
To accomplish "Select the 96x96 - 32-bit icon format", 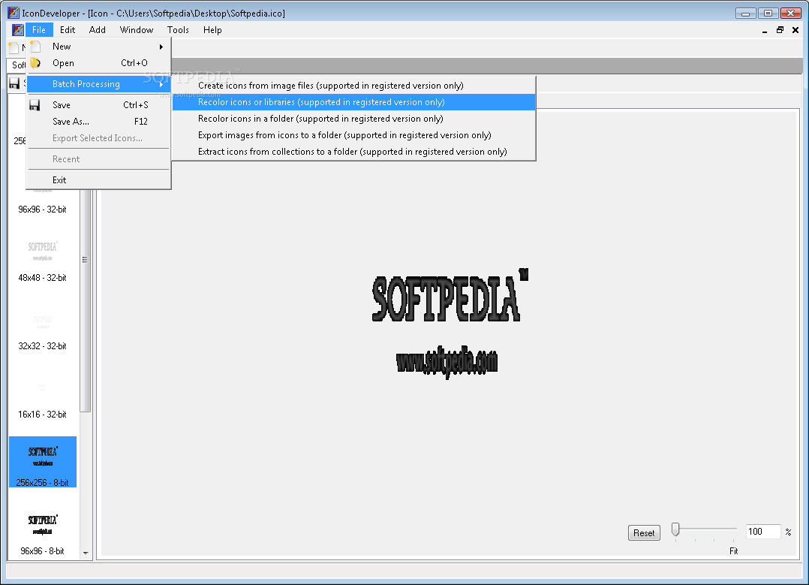I will [x=42, y=210].
